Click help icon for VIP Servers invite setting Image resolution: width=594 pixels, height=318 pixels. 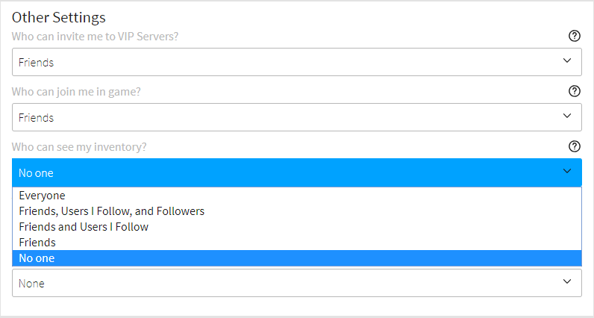click(575, 36)
